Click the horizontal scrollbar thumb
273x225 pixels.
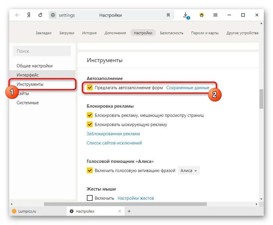[x=125, y=204]
